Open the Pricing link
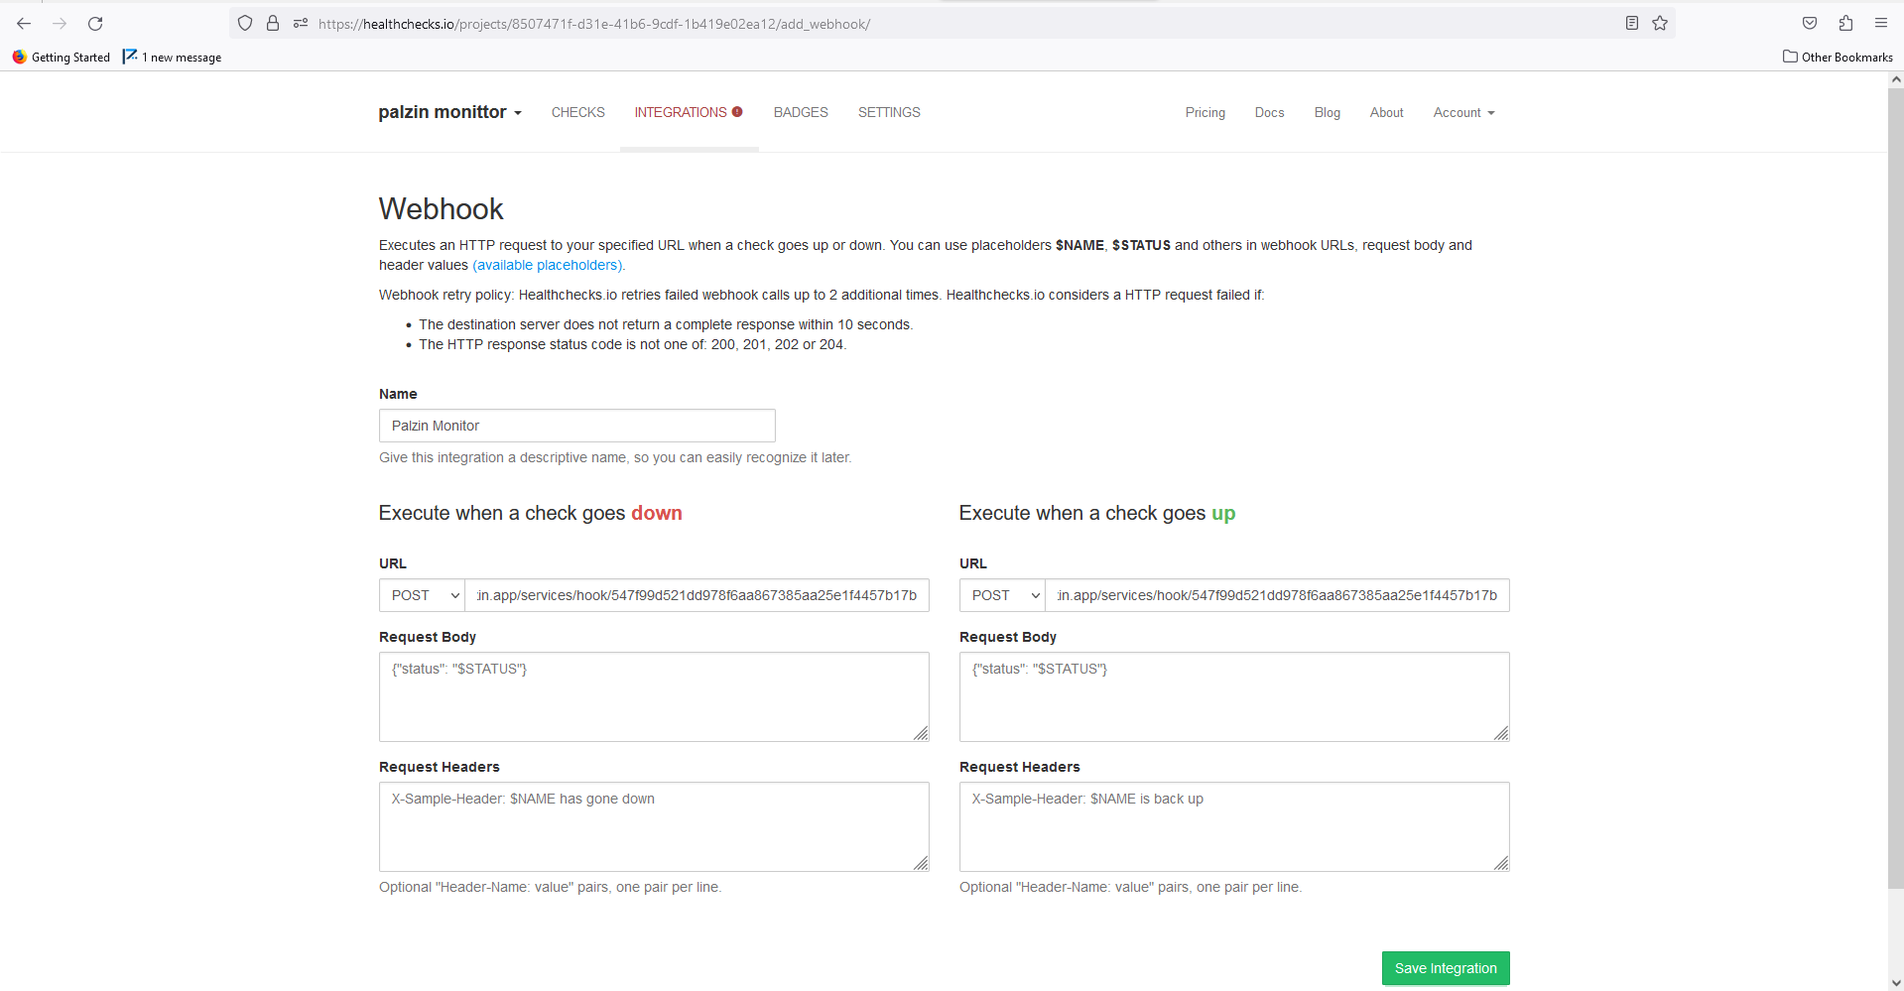This screenshot has width=1904, height=991. coord(1206,112)
